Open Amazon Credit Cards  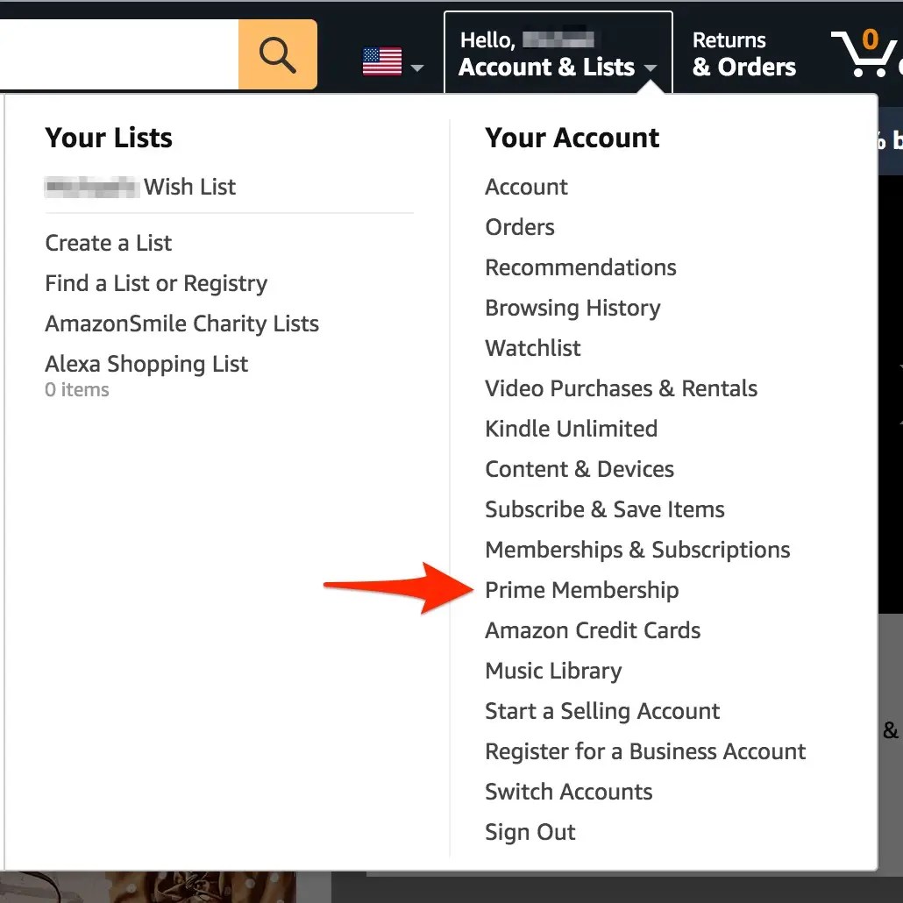(593, 630)
